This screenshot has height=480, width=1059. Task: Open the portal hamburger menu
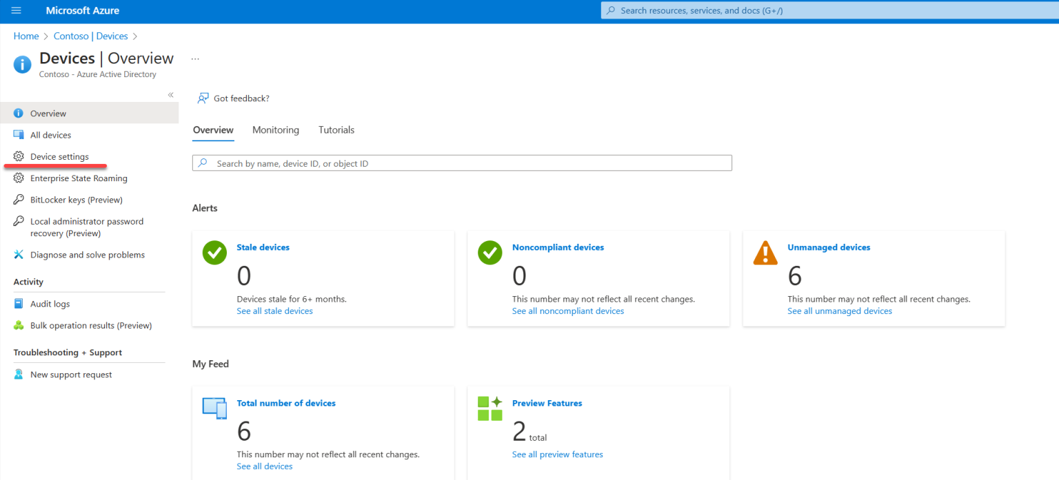16,10
